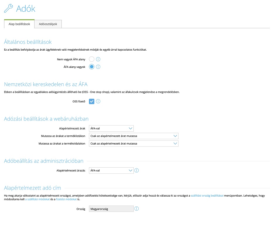Select the Nem vagyok ÁFA alany radio button
The image size is (273, 234).
(x=92, y=59)
